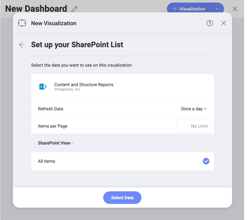Close the New Visualization dialog

[x=223, y=23]
